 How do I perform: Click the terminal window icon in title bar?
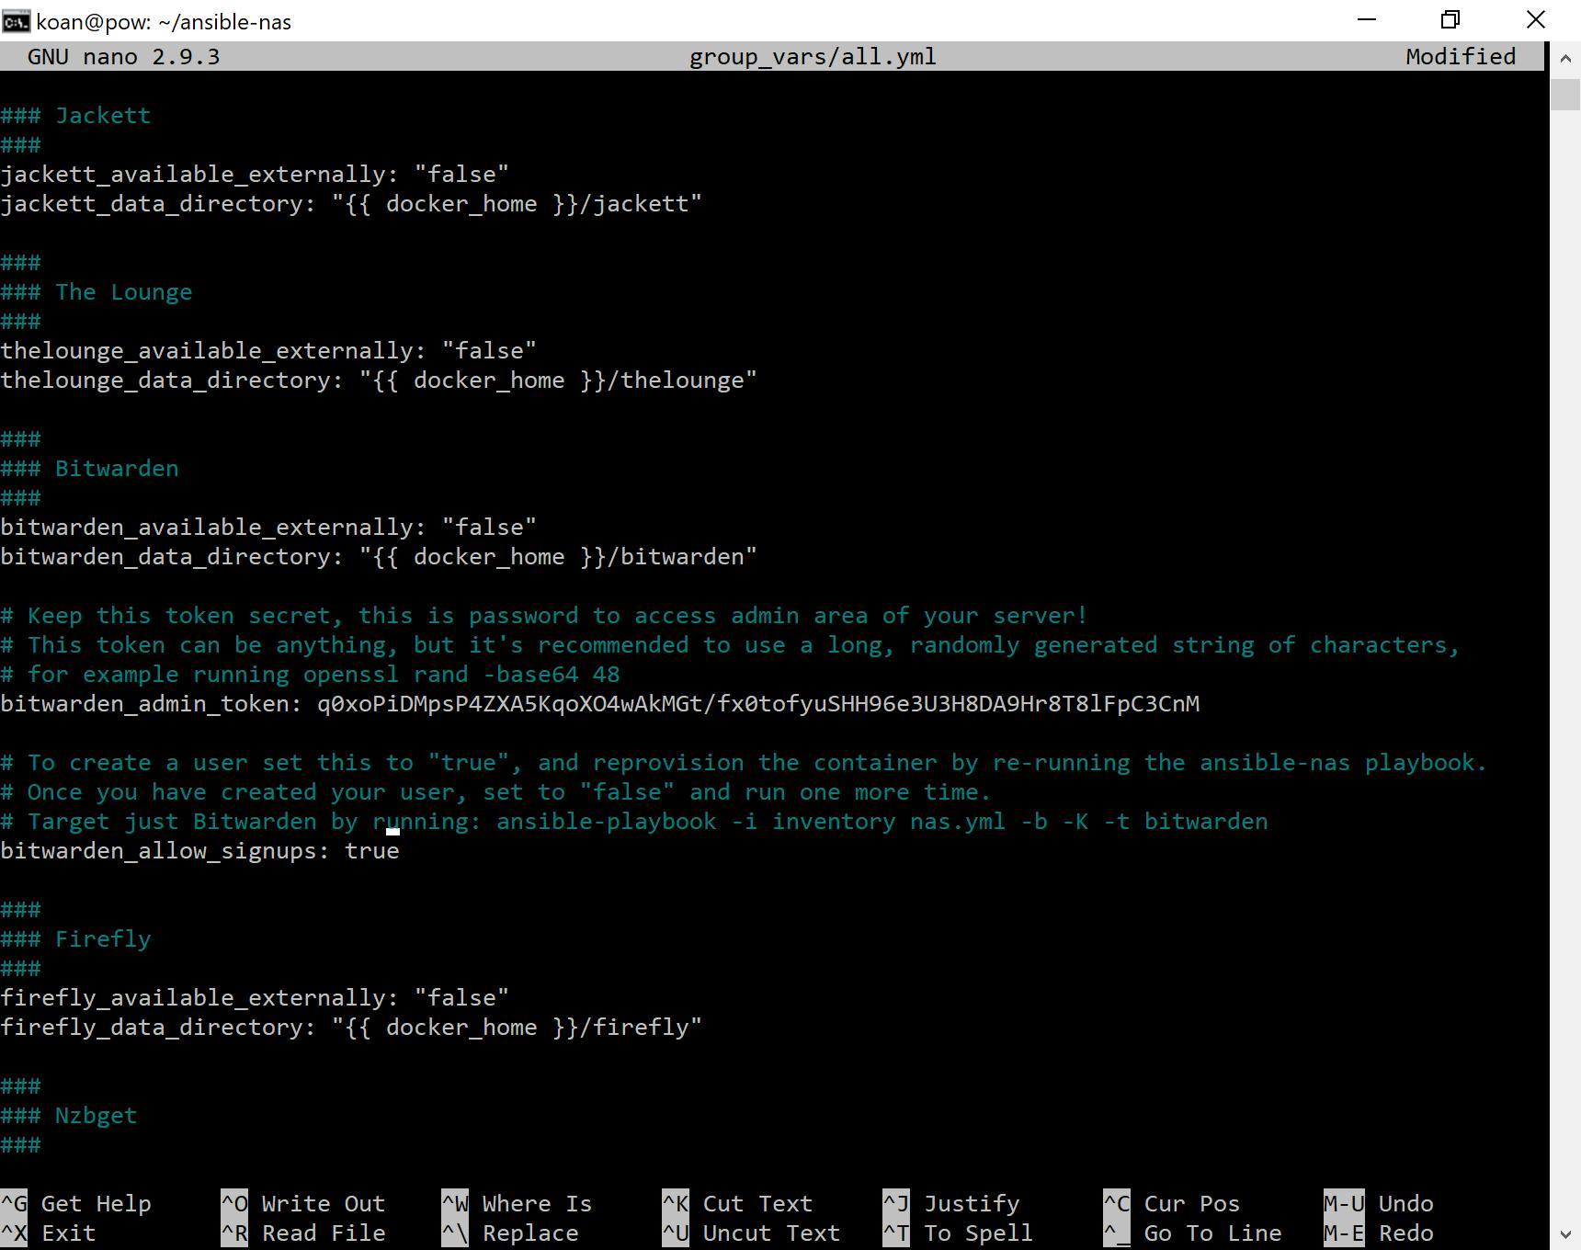16,21
